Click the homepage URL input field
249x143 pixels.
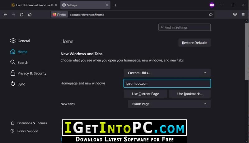click(x=167, y=83)
